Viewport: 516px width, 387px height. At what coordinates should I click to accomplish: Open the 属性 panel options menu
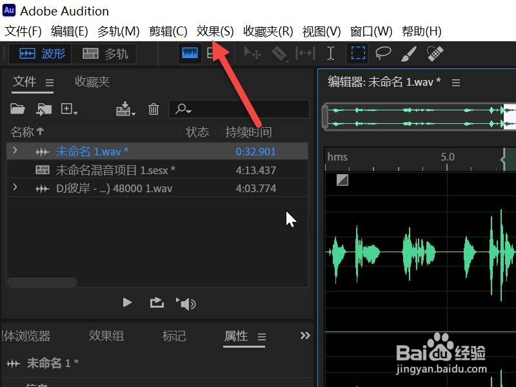click(x=262, y=337)
